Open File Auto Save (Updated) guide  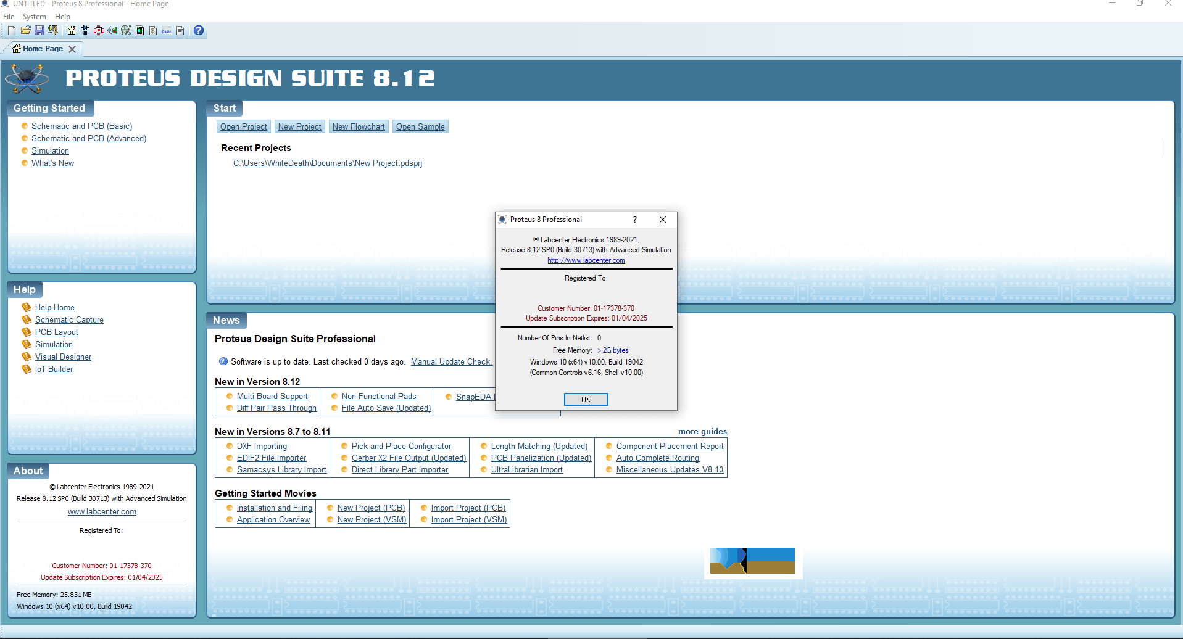[x=386, y=408]
